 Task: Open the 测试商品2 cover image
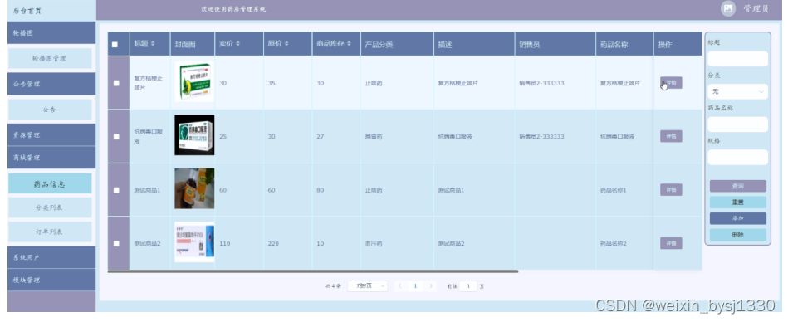coord(194,242)
